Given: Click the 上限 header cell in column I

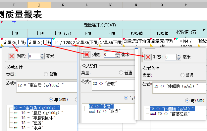Looking at the screenshot, I should tap(14, 33).
